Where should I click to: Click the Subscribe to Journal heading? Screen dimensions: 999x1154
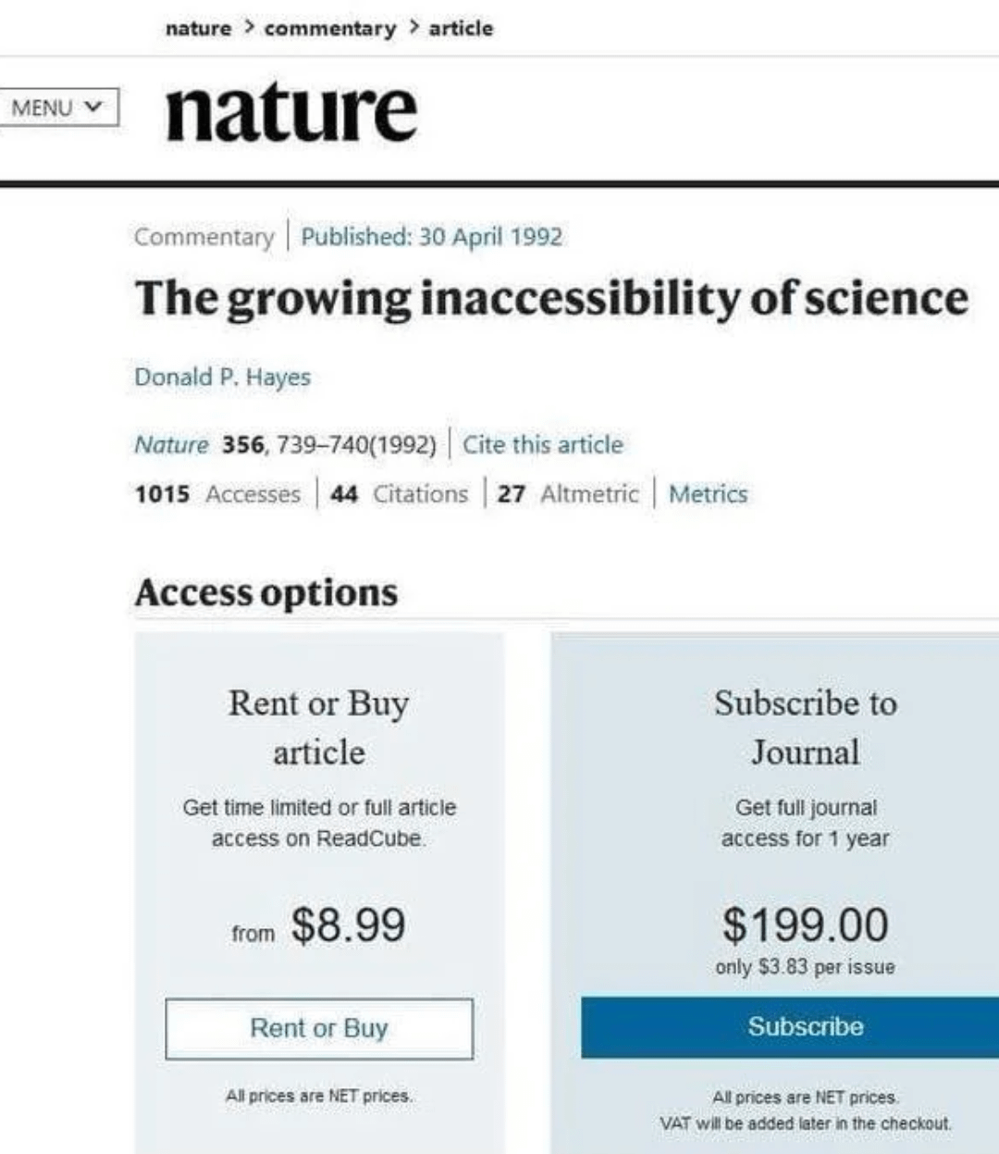(805, 727)
